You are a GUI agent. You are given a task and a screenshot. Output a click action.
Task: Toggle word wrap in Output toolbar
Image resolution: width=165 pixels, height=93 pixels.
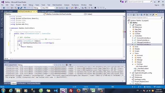click(x=70, y=65)
